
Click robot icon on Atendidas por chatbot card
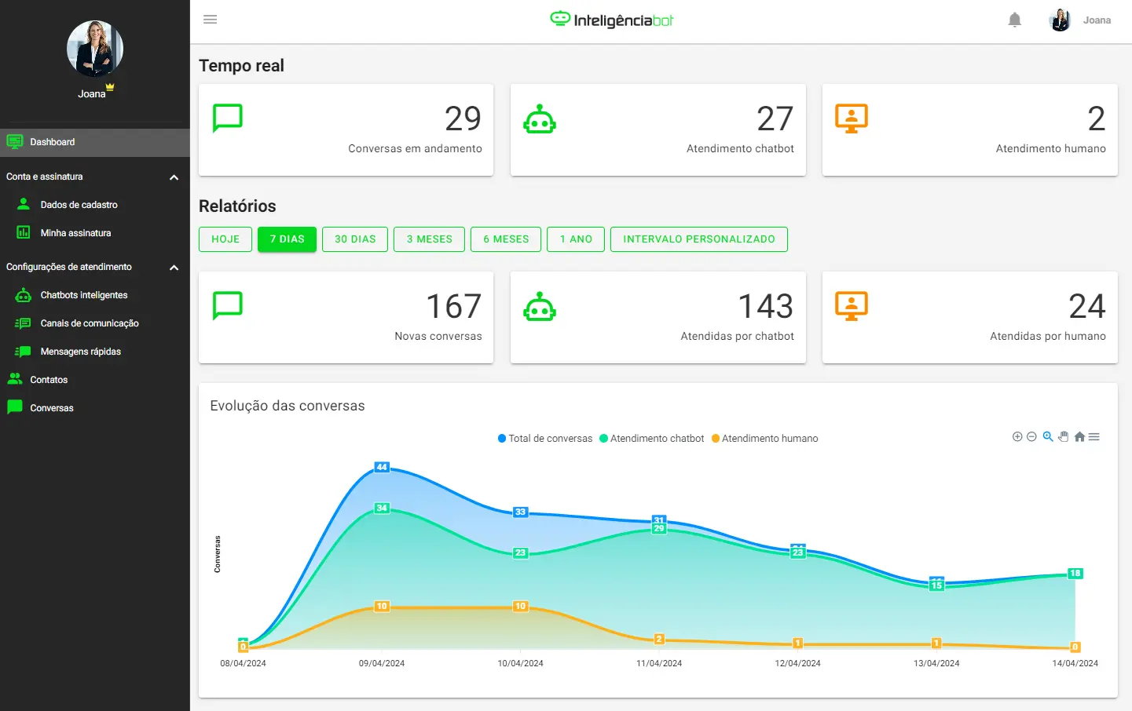click(x=540, y=306)
